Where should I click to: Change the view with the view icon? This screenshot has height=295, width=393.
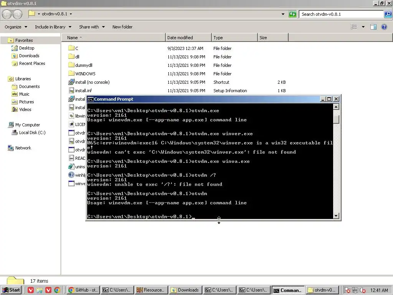click(353, 27)
